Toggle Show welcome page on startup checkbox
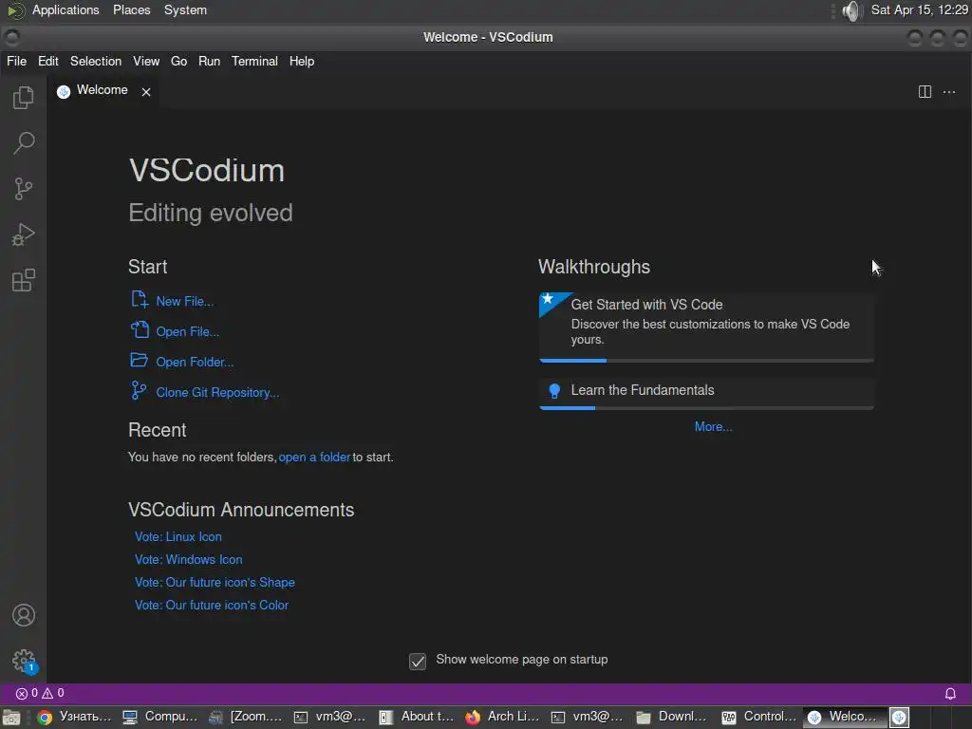The width and height of the screenshot is (972, 729). click(418, 661)
